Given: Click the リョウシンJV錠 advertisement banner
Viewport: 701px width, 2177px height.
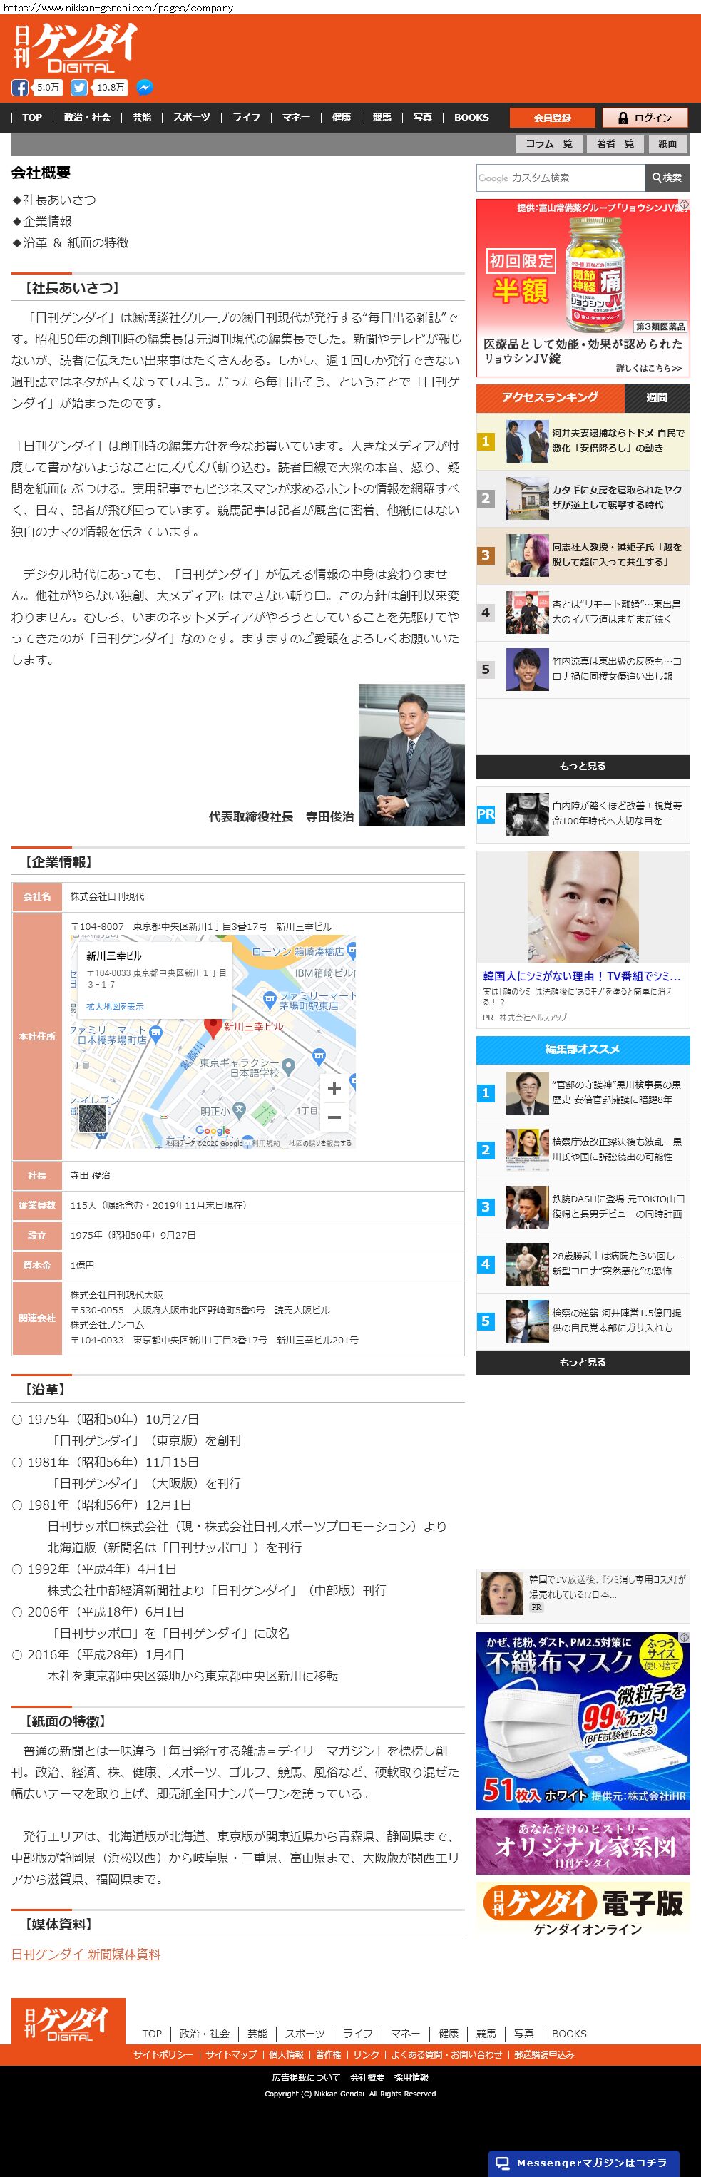Looking at the screenshot, I should point(583,287).
